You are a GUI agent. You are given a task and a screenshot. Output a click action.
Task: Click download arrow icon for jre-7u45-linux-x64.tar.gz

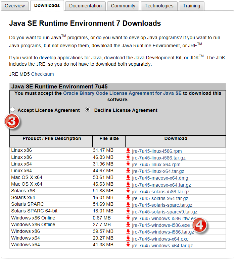tap(128, 171)
